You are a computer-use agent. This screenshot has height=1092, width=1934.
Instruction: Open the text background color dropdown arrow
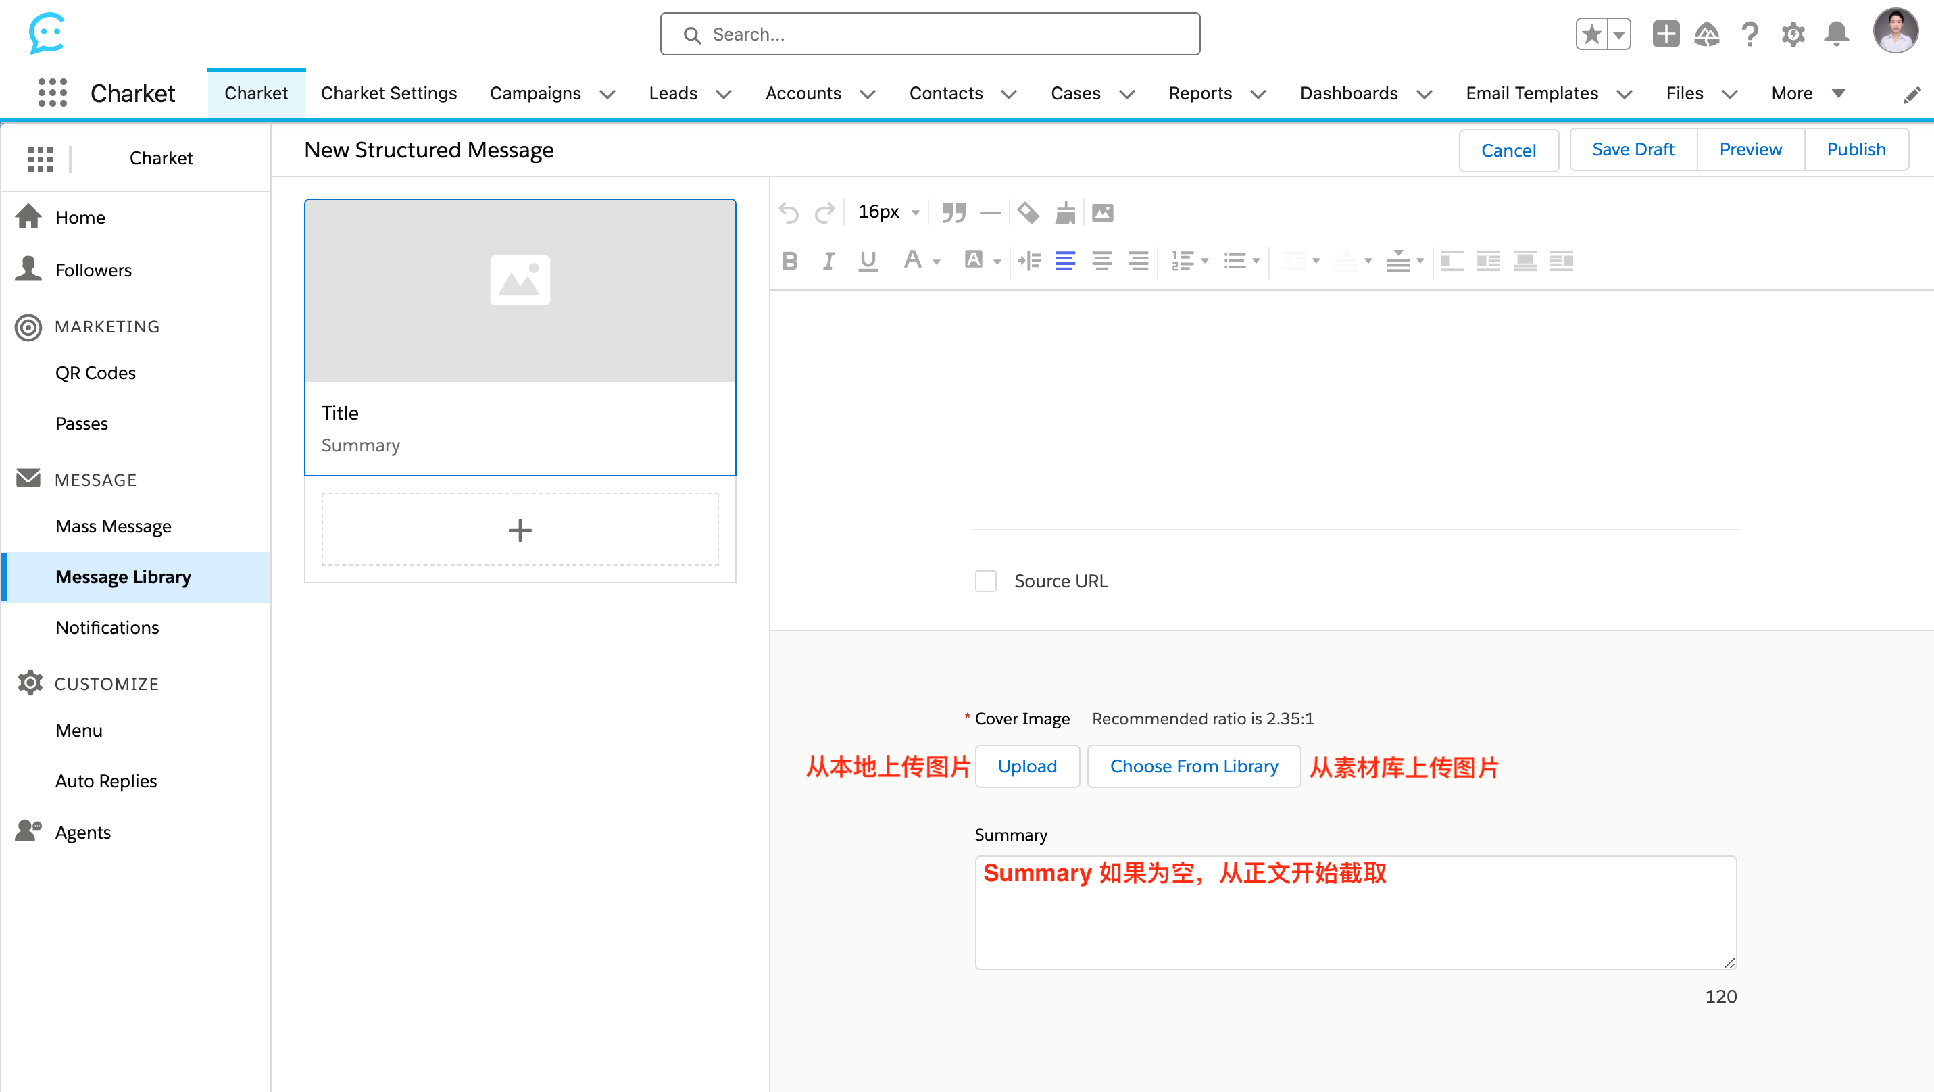click(x=997, y=262)
